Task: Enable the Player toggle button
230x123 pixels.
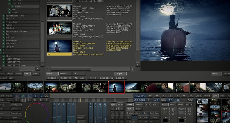Action: (x=120, y=74)
